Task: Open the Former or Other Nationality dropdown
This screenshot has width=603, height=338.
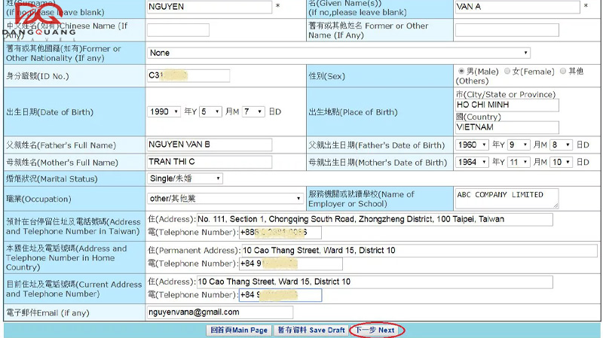Action: (x=338, y=53)
